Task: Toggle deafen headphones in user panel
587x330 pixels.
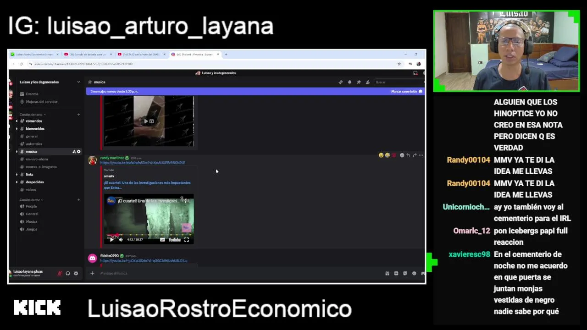Action: (68, 274)
